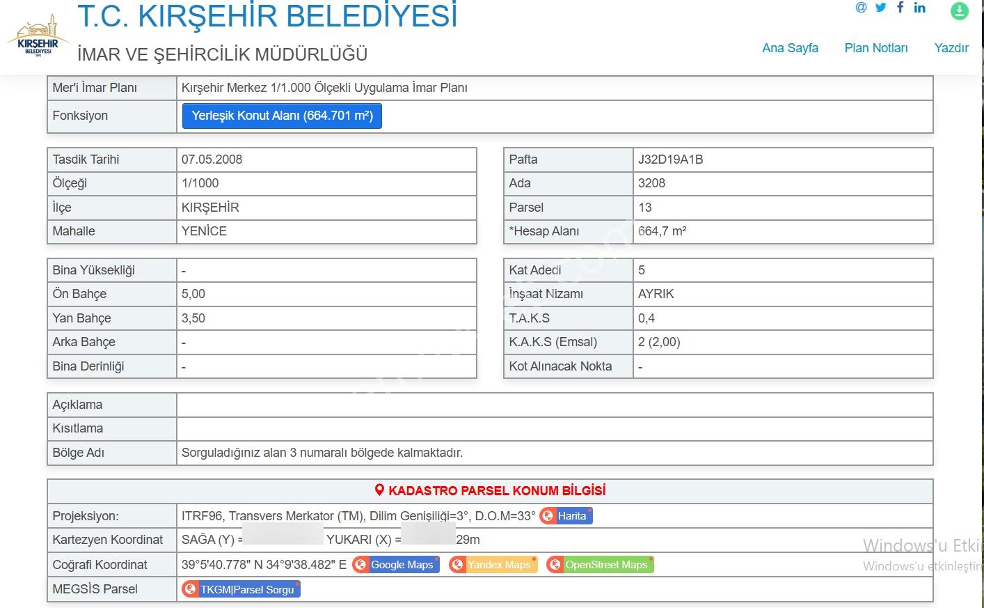Open the email @ icon link
This screenshot has width=984, height=608.
[x=862, y=8]
